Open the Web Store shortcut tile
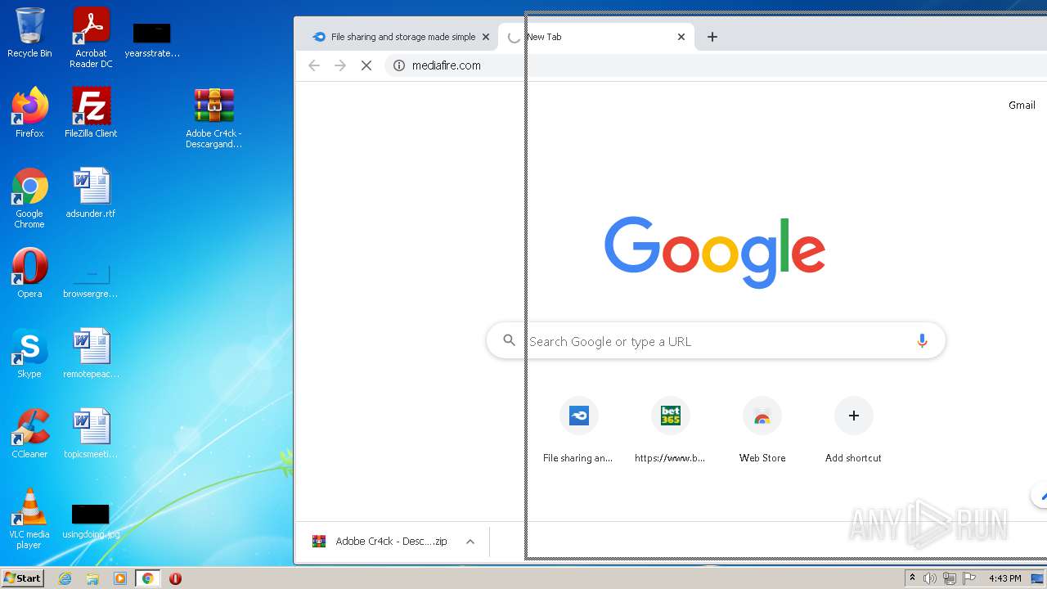Viewport: 1047px width, 589px height. (x=762, y=430)
